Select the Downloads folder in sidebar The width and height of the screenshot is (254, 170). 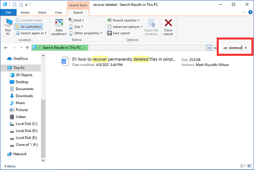click(24, 96)
